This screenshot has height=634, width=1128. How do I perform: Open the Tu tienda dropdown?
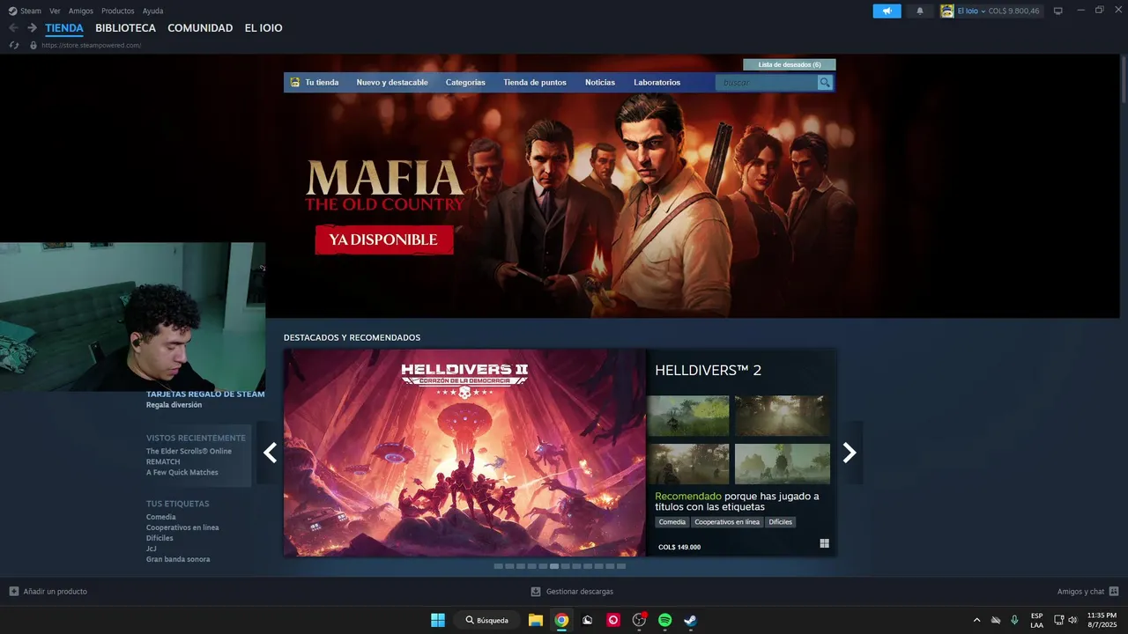click(x=322, y=82)
